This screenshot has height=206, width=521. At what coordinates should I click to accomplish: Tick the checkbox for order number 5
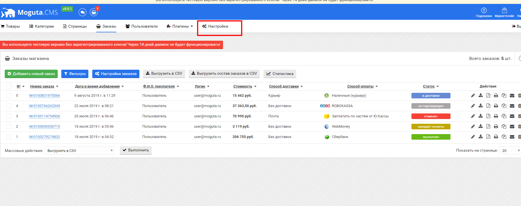9,96
